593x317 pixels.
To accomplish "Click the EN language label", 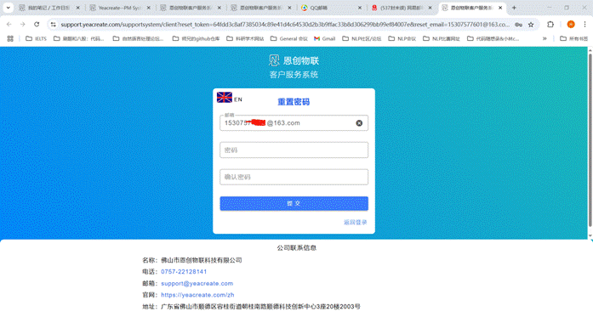I will [x=238, y=99].
